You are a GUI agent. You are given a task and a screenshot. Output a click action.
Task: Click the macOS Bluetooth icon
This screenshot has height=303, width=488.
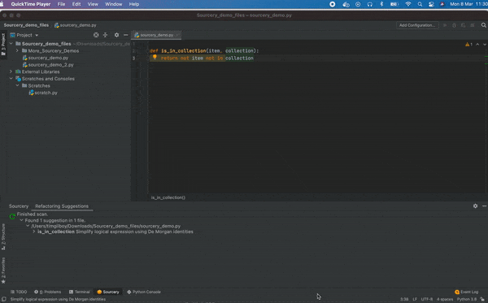coord(381,4)
